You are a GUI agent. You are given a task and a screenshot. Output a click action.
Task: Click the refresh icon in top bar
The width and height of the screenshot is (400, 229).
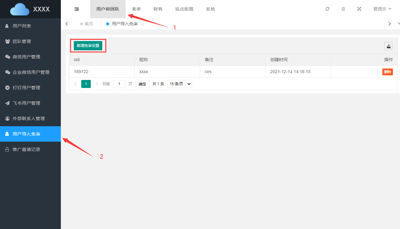pyautogui.click(x=327, y=9)
